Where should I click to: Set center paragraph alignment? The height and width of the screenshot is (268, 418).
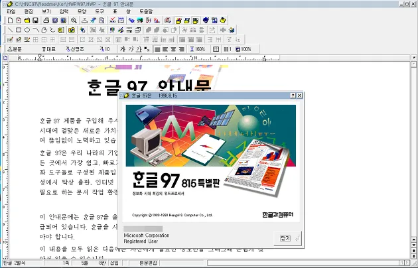174,49
